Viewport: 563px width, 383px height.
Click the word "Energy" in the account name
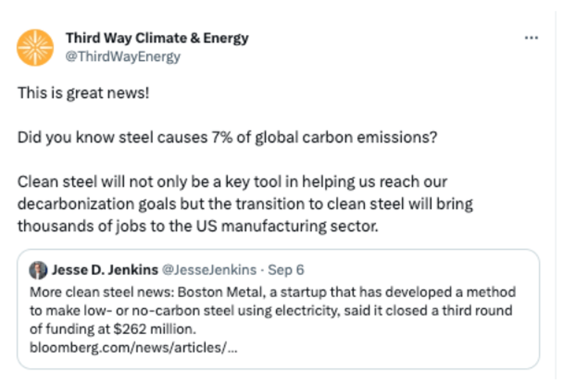pyautogui.click(x=226, y=38)
